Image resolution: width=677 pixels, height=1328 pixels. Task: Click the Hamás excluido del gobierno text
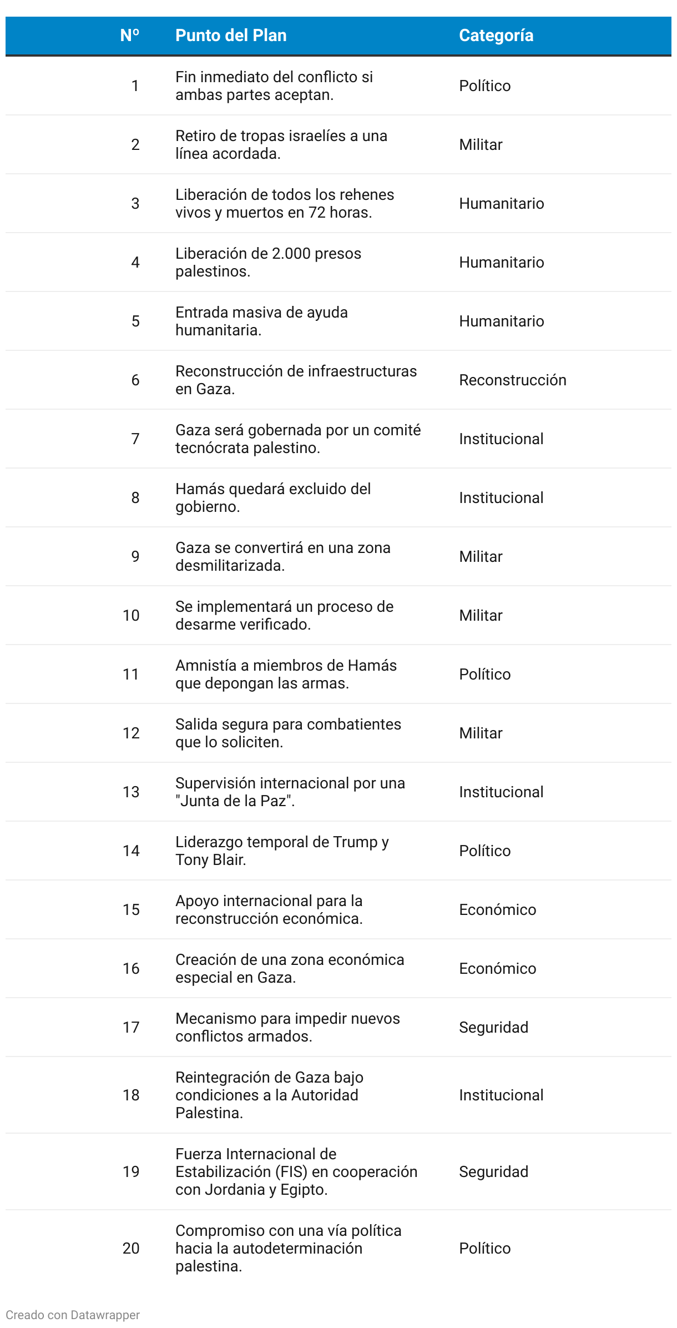pos(272,497)
